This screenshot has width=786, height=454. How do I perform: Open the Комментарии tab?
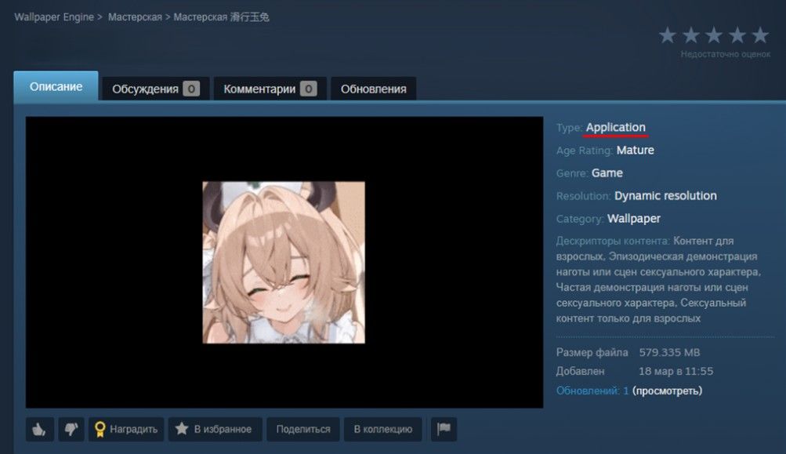[270, 89]
